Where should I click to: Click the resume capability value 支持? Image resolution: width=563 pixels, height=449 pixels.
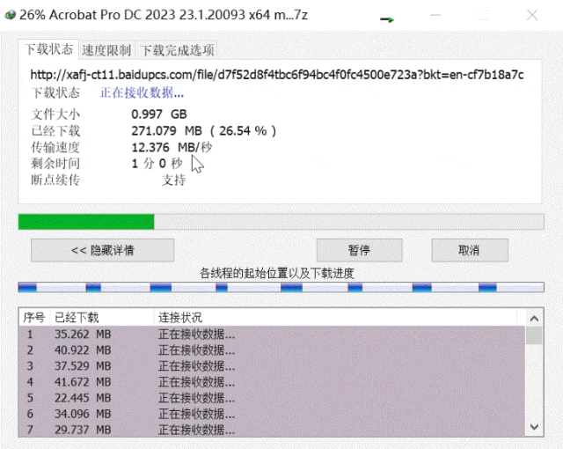[x=174, y=180]
